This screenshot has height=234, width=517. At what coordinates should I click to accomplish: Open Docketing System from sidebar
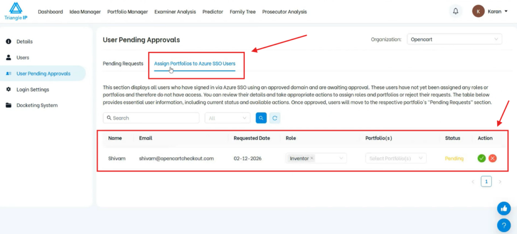[37, 105]
